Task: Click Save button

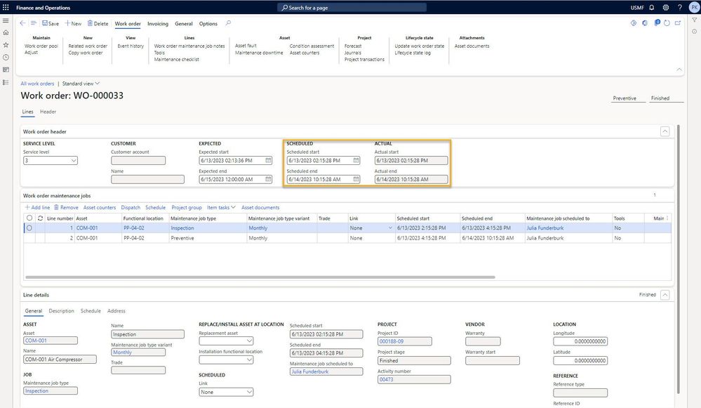Action: 51,23
